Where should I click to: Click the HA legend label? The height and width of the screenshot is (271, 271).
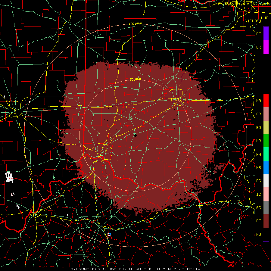click(258, 101)
